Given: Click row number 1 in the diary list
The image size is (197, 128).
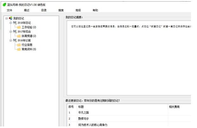Looking at the screenshot, I should (69, 112).
